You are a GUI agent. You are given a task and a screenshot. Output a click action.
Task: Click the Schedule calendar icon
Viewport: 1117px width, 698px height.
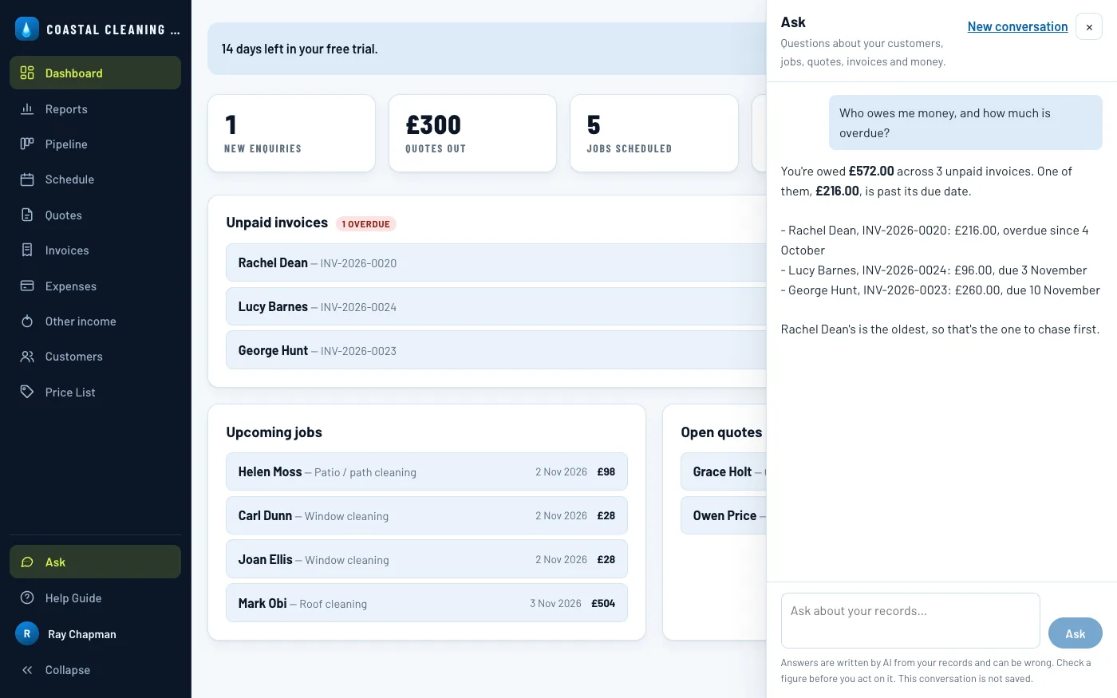[27, 179]
